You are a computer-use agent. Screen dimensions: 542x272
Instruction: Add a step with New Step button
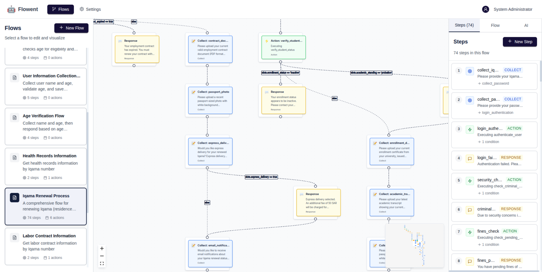520,42
